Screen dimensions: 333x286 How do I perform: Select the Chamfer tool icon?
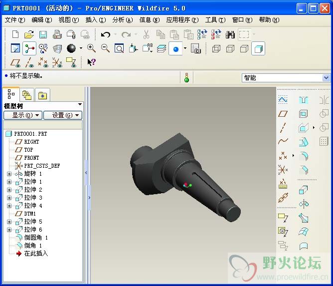point(304,170)
